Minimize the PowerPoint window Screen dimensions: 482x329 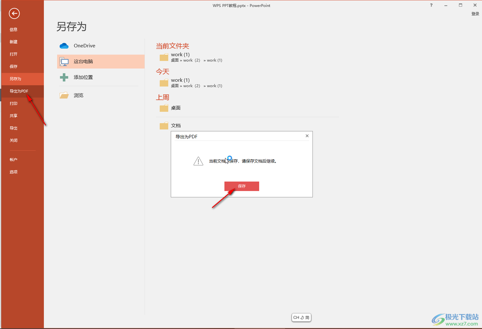446,5
